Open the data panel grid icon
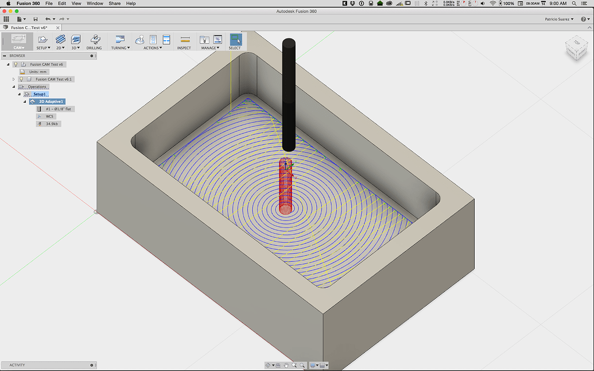Screen dimensions: 594x371 tap(6, 19)
